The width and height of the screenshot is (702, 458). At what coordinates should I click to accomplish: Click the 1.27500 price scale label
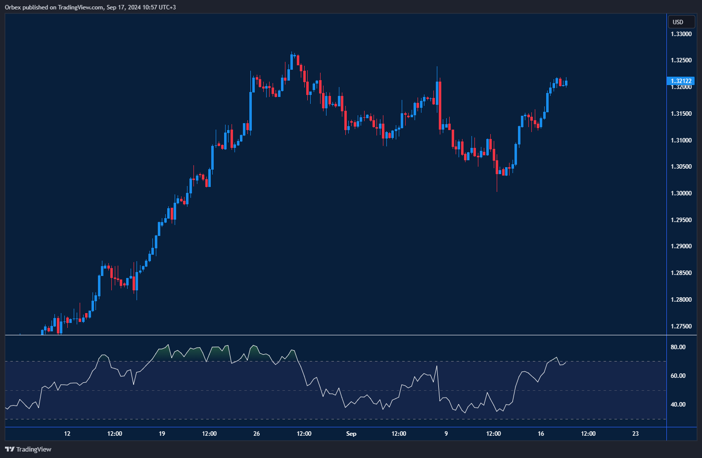coord(681,326)
